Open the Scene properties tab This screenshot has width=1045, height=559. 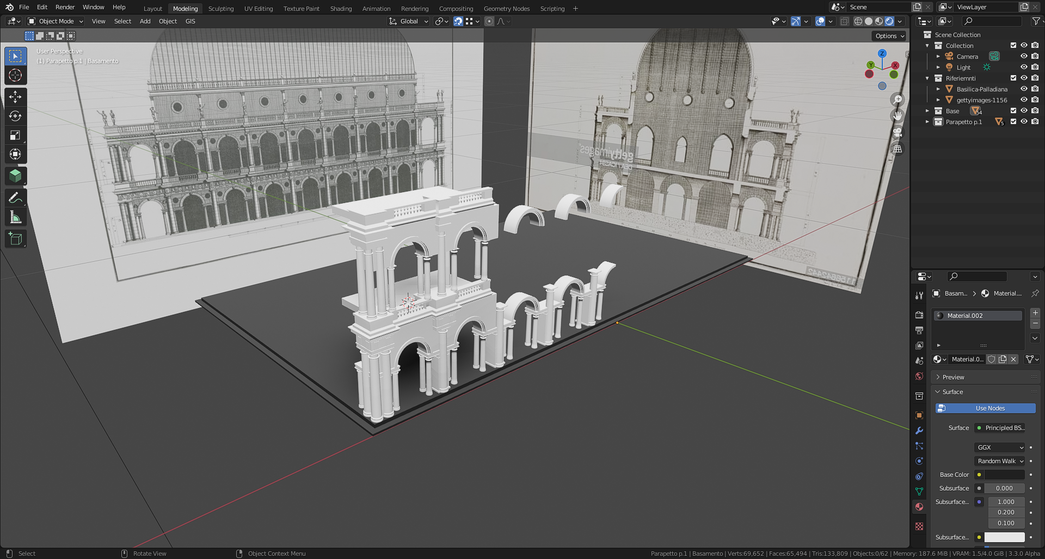919,360
